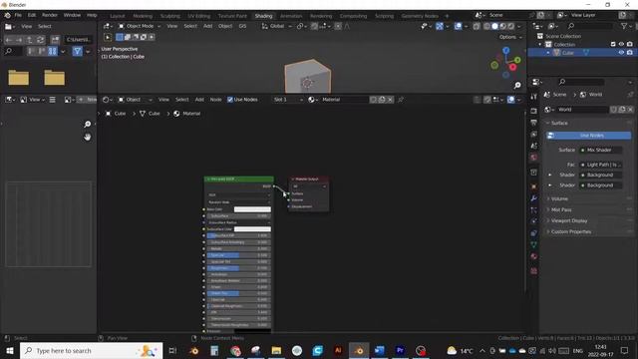
Task: Hide the Collection with its eye icon
Action: [x=621, y=44]
